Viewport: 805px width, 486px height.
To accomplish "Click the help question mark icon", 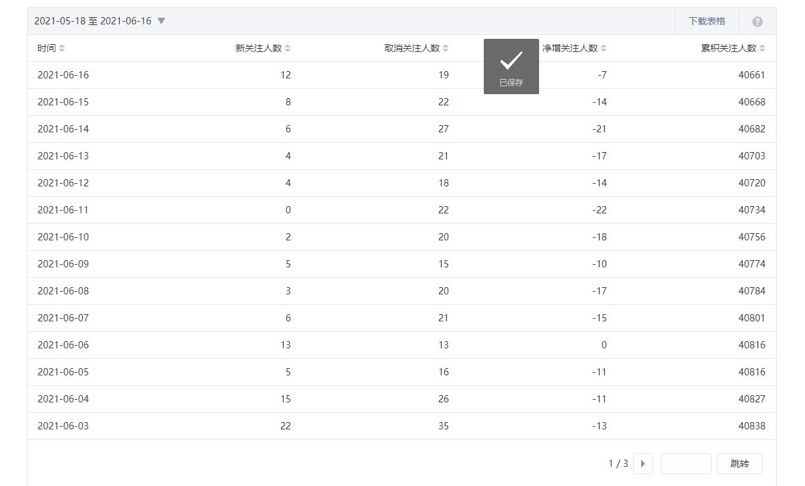I will (x=758, y=22).
